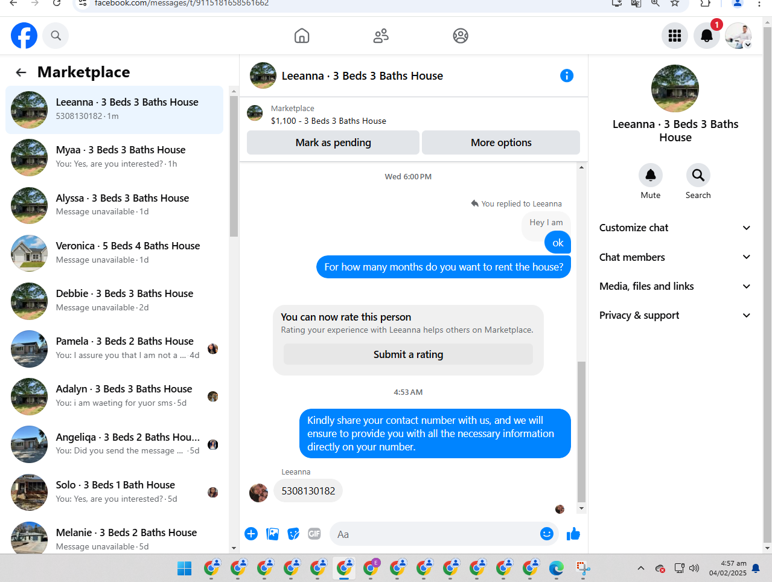The height and width of the screenshot is (582, 772).
Task: Open the Groups icon in top navigation
Action: (461, 36)
